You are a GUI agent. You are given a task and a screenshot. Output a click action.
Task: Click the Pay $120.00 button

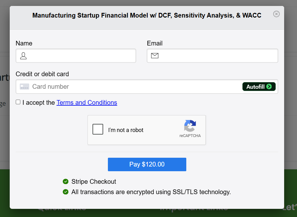[x=147, y=164]
